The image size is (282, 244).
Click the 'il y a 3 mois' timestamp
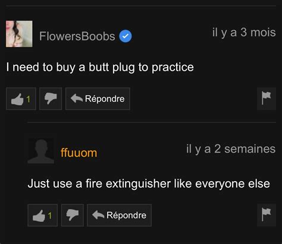pos(244,33)
